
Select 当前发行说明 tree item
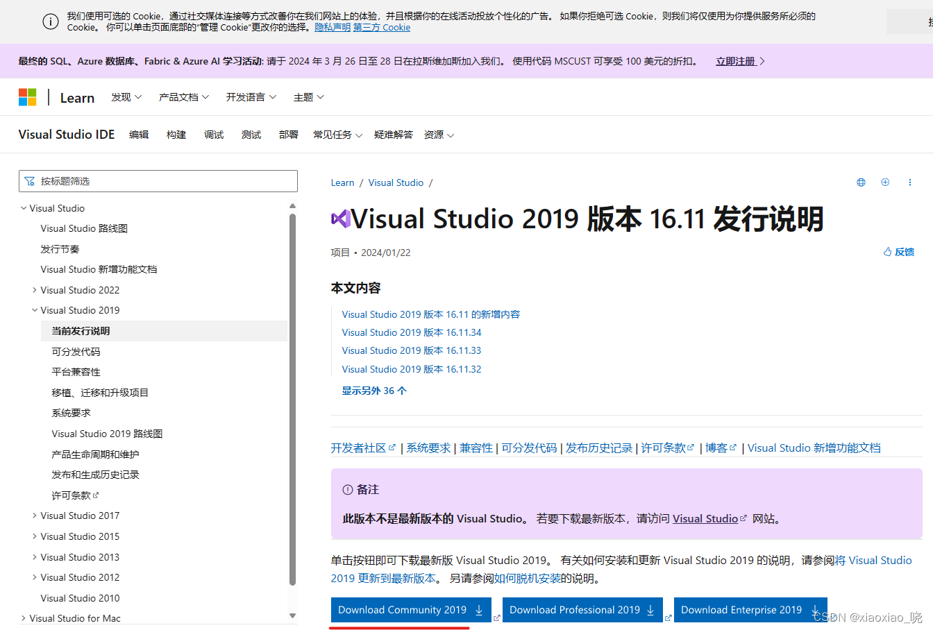[164, 331]
